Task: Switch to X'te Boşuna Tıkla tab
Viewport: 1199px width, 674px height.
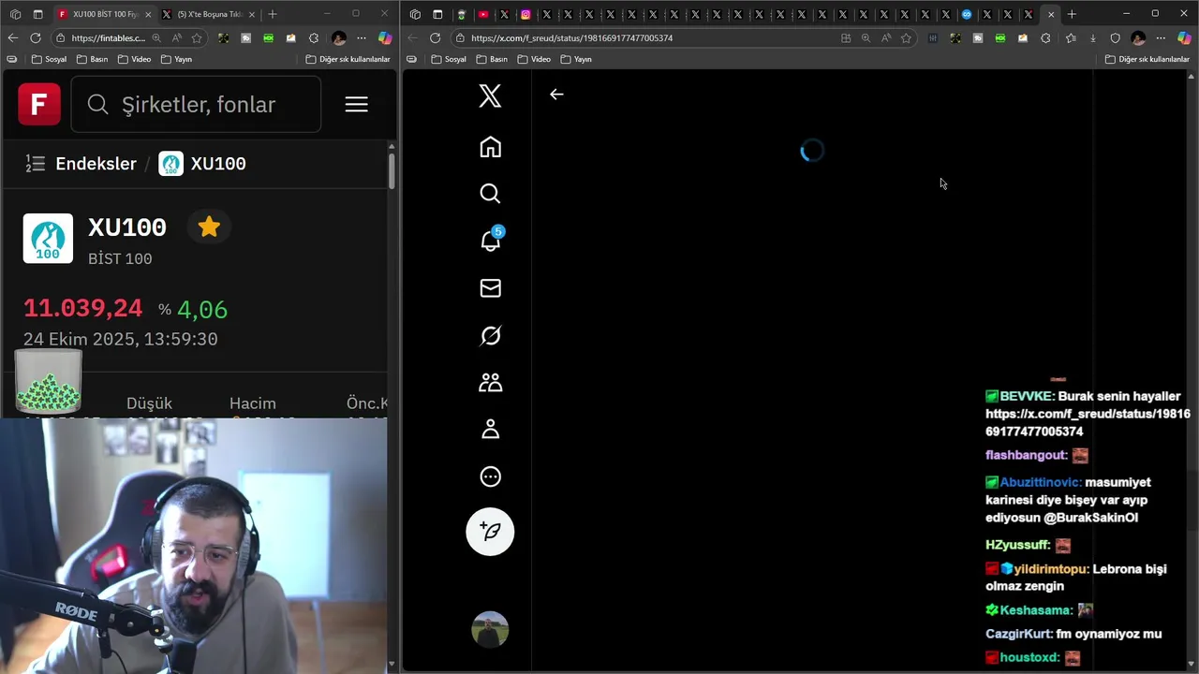Action: 208,14
